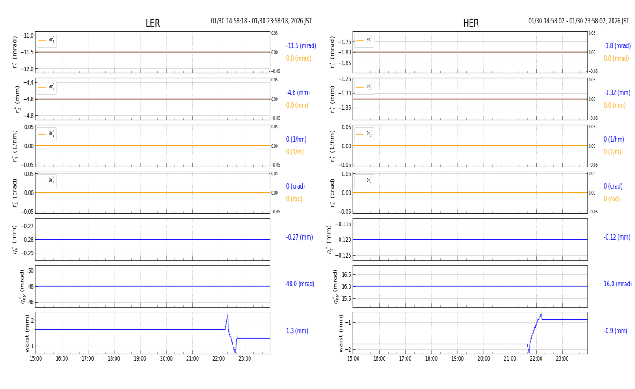Click the HER r3* (1/hm) axis label
Viewport: 635px width, 389px height.
(x=333, y=146)
